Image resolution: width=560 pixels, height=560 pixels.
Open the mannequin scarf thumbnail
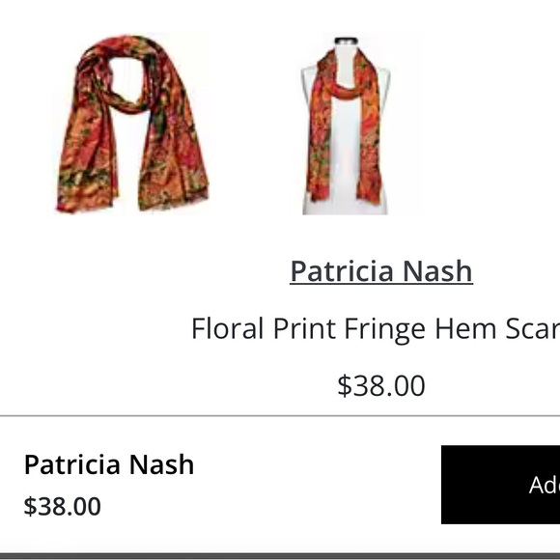point(345,124)
